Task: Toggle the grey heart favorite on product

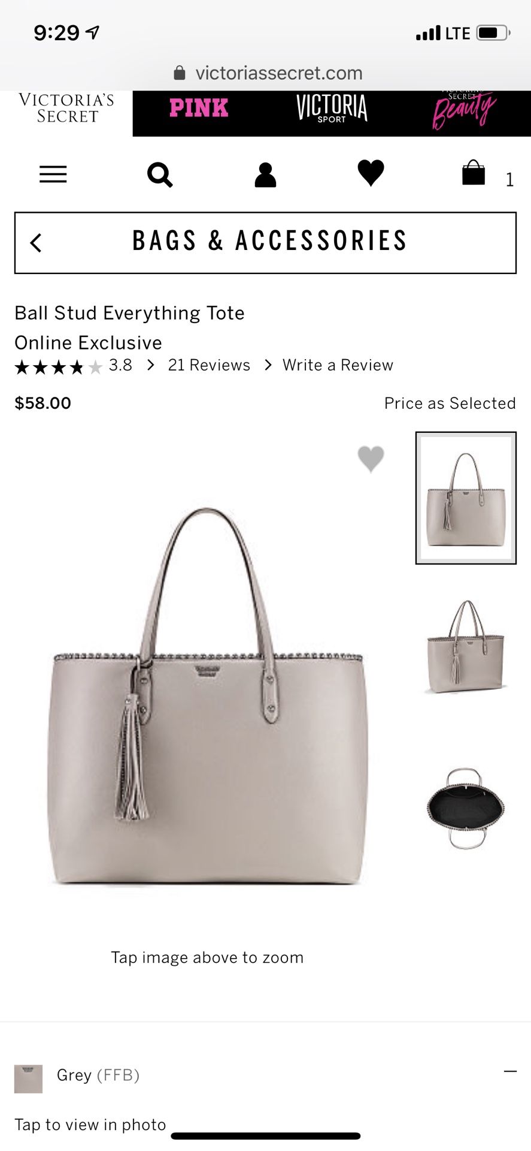Action: tap(371, 459)
